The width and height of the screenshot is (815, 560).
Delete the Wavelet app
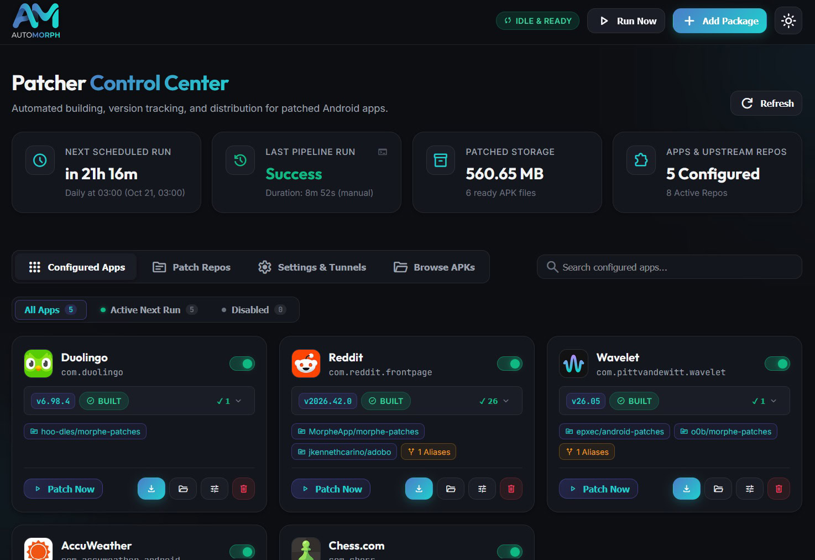pos(779,489)
